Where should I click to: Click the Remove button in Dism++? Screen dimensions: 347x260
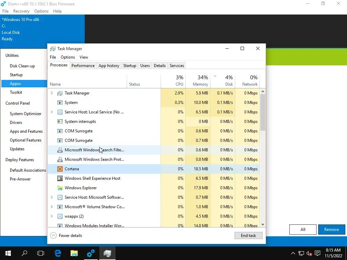coord(331,230)
